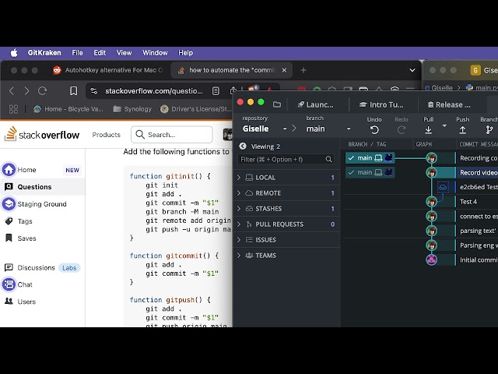This screenshot has width=498, height=374.
Task: Click the GitKraken folder icon for repositories
Action: (277, 104)
